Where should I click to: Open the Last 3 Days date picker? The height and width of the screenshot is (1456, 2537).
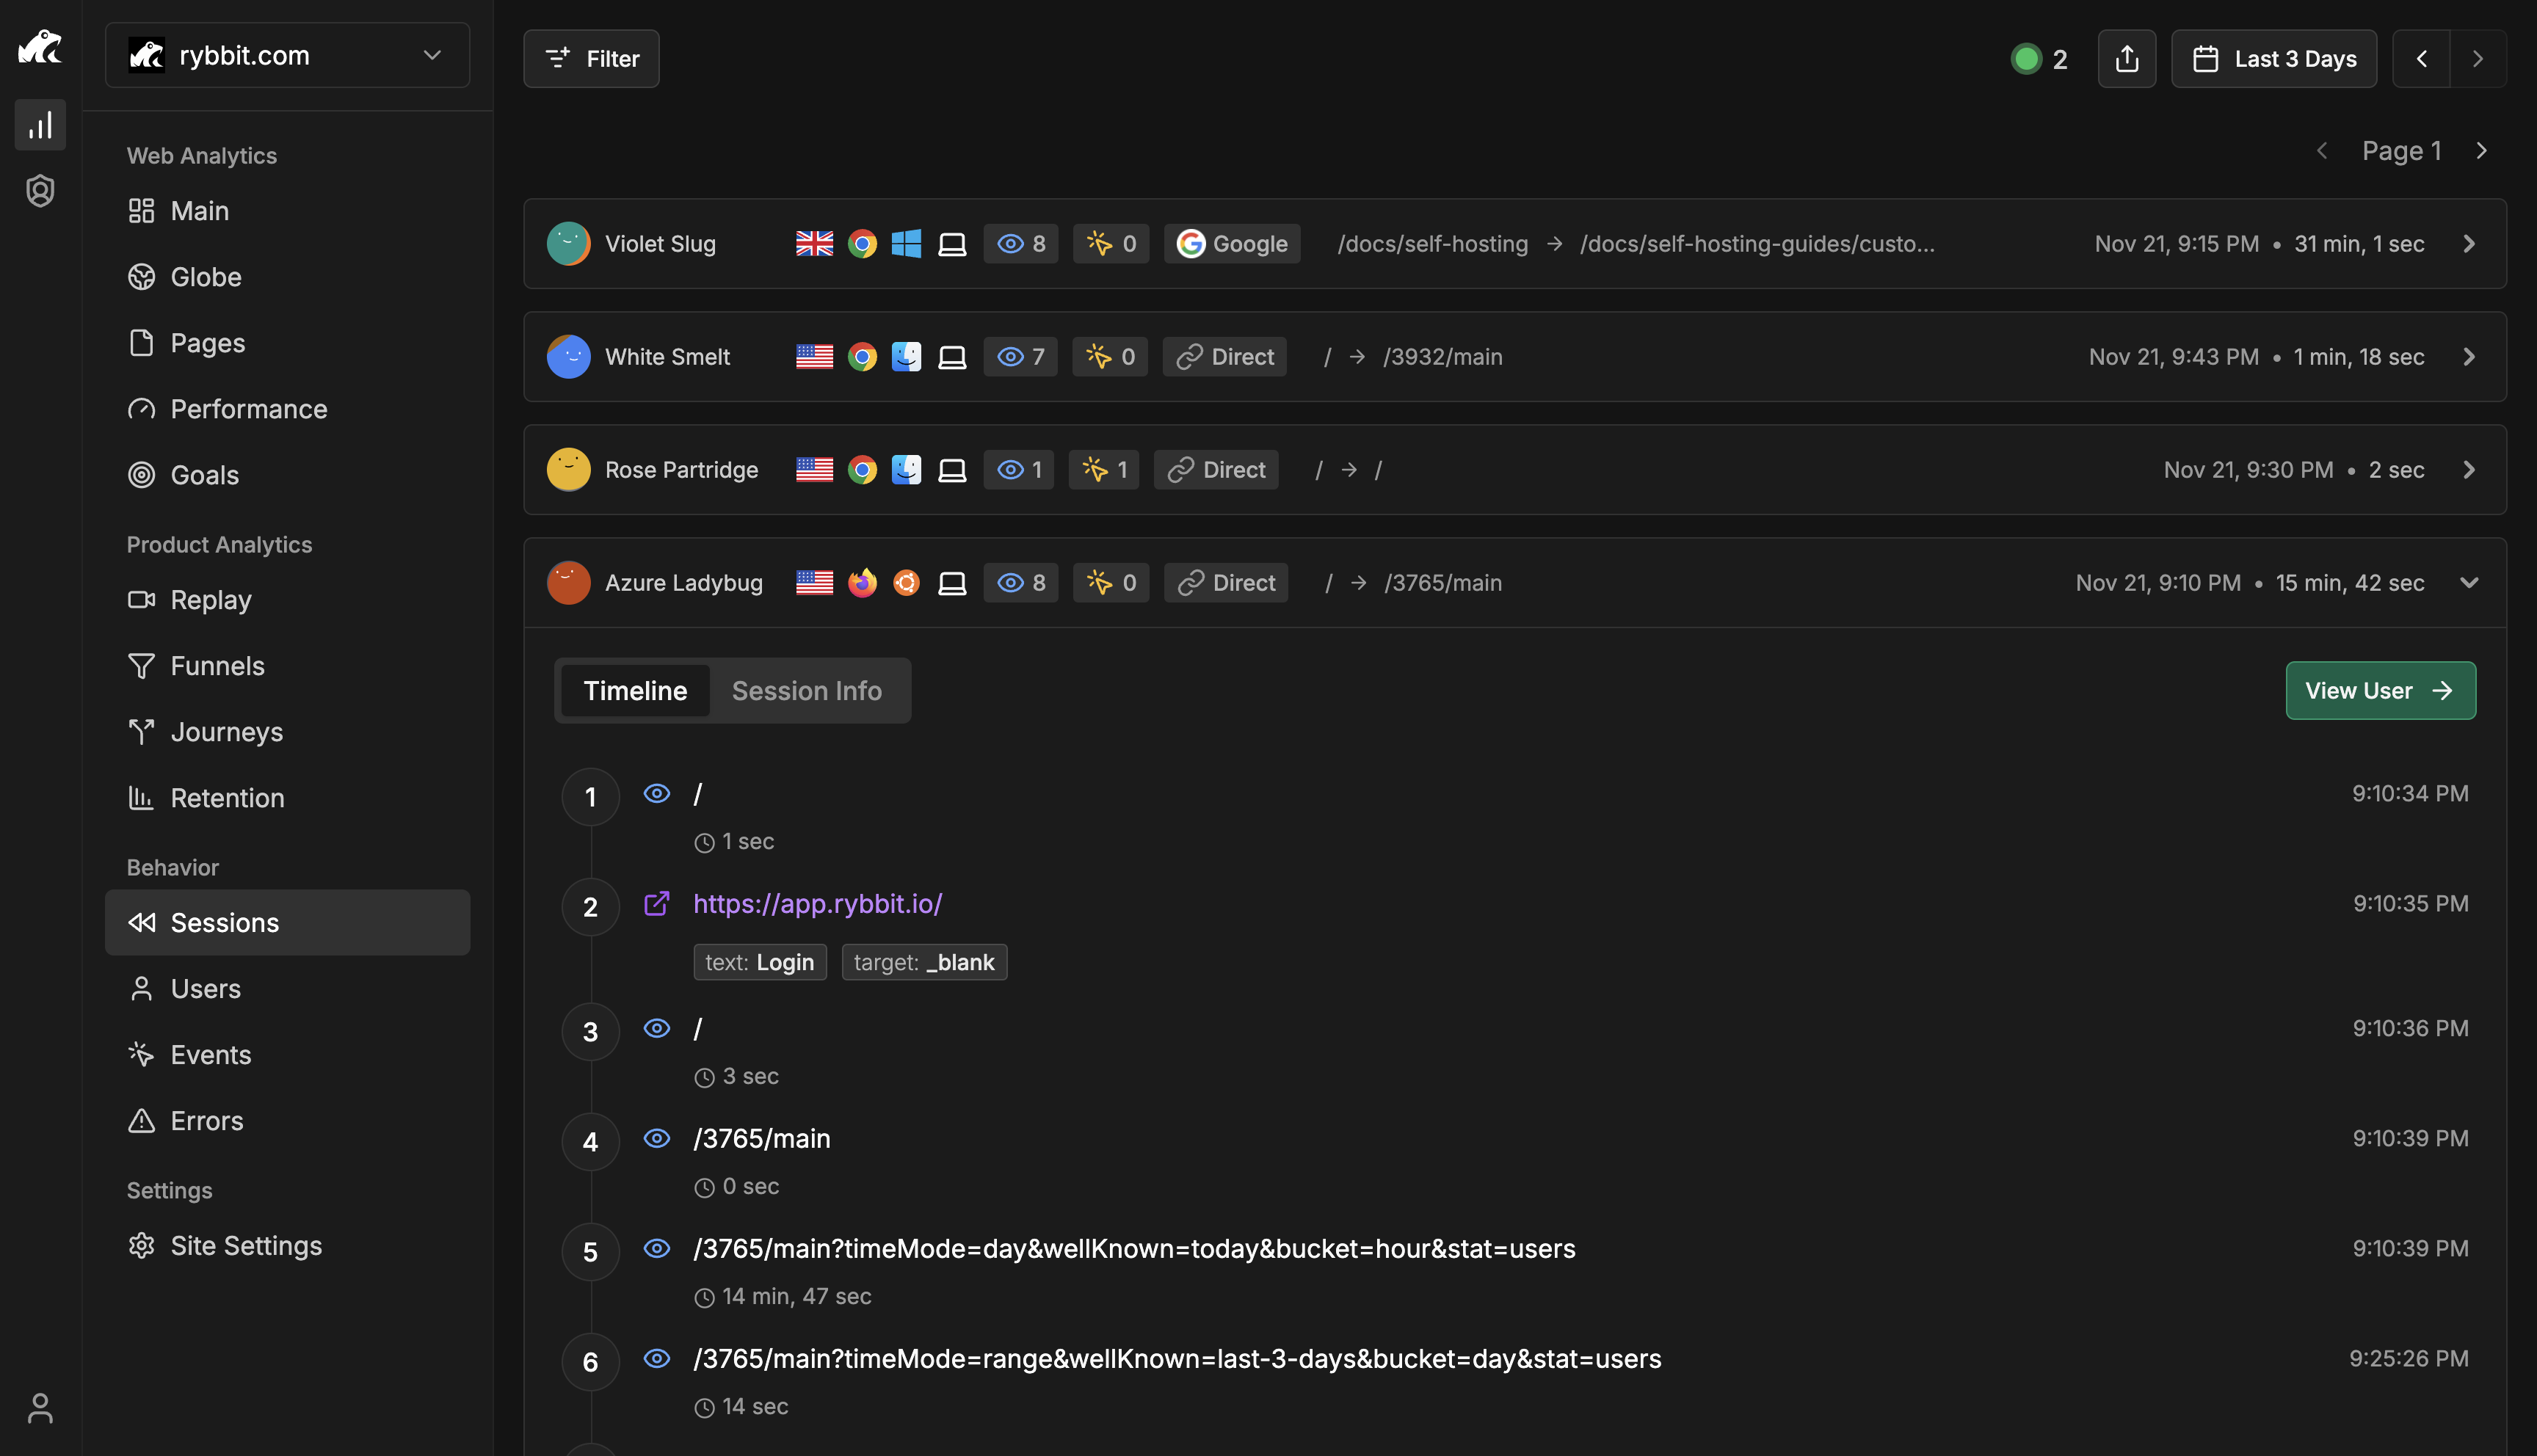tap(2273, 59)
